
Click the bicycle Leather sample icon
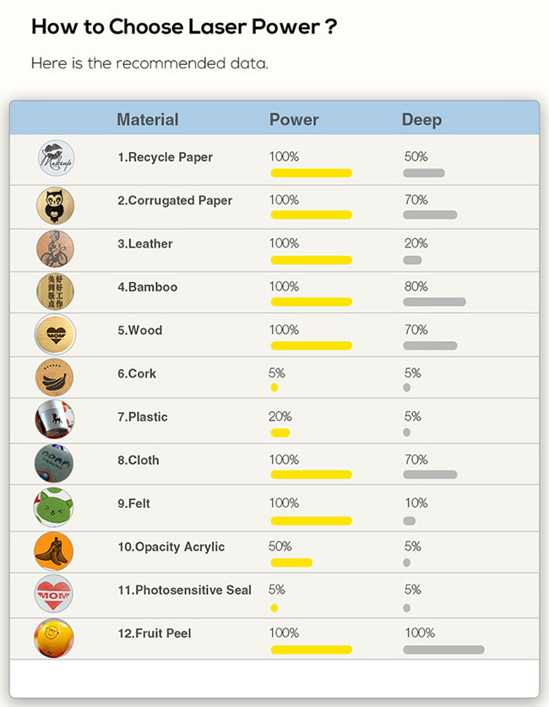[x=55, y=248]
